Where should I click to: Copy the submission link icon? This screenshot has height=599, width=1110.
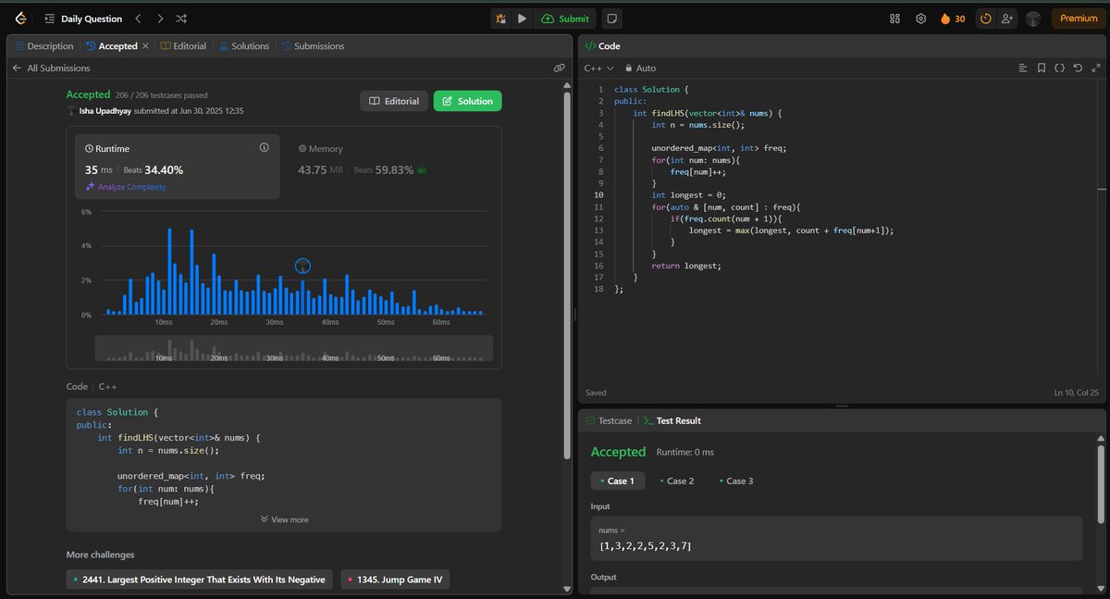point(560,68)
